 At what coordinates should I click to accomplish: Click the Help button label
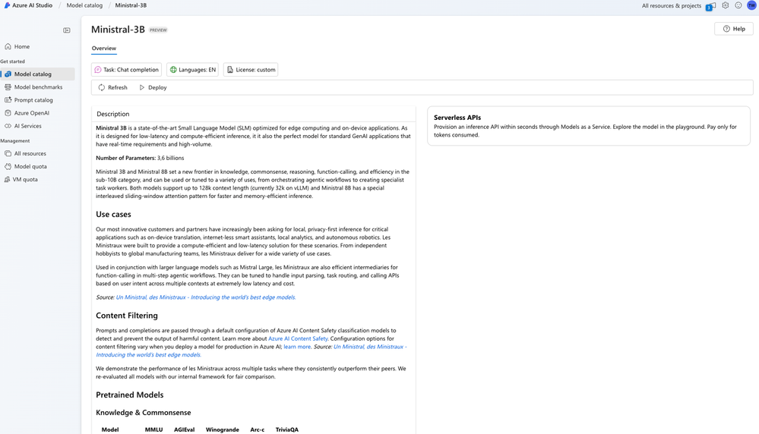(739, 29)
